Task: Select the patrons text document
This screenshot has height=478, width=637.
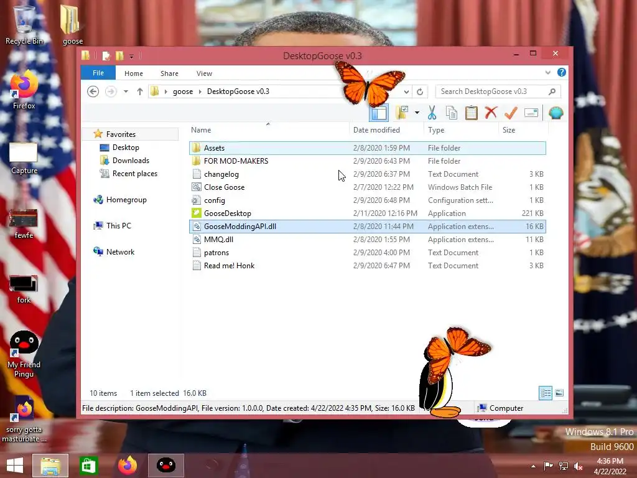Action: pos(367,253)
